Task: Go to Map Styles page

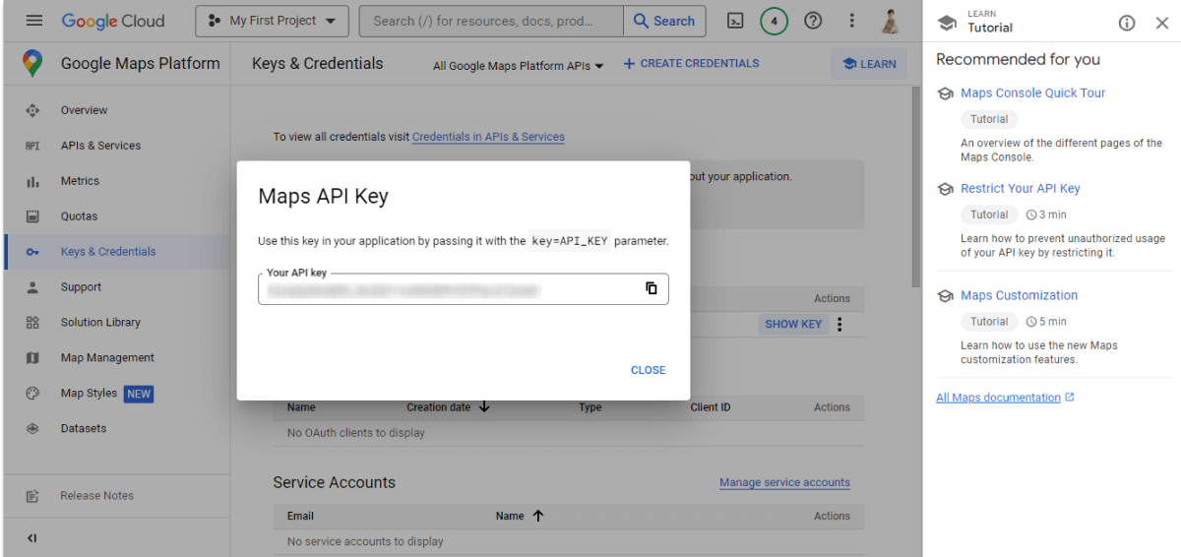Action: [x=89, y=394]
